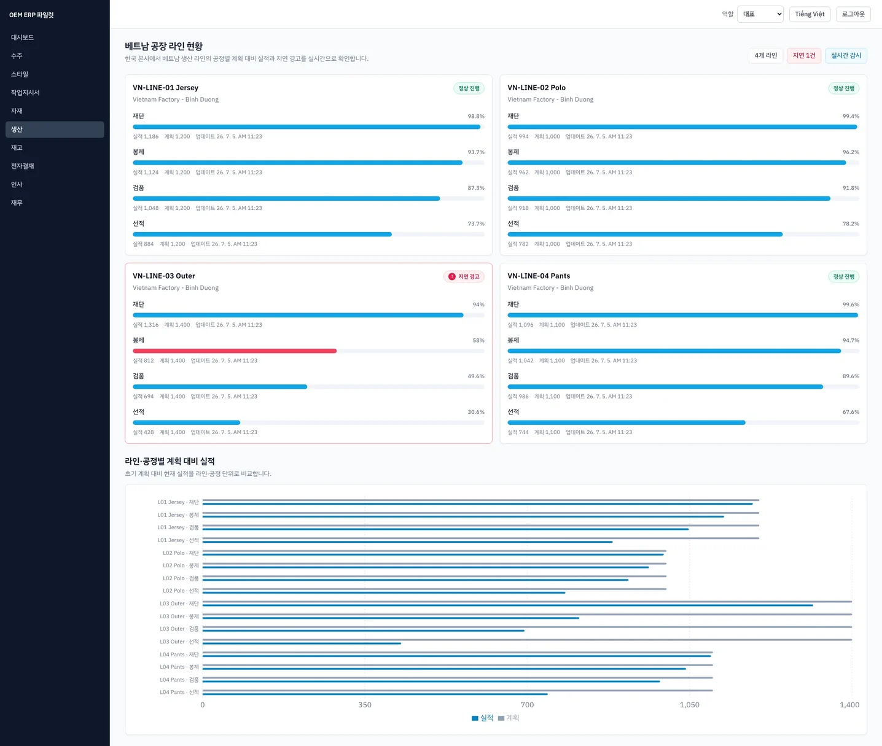Click the L03 Outer · 선적 chart bar
The width and height of the screenshot is (882, 746).
pos(302,643)
